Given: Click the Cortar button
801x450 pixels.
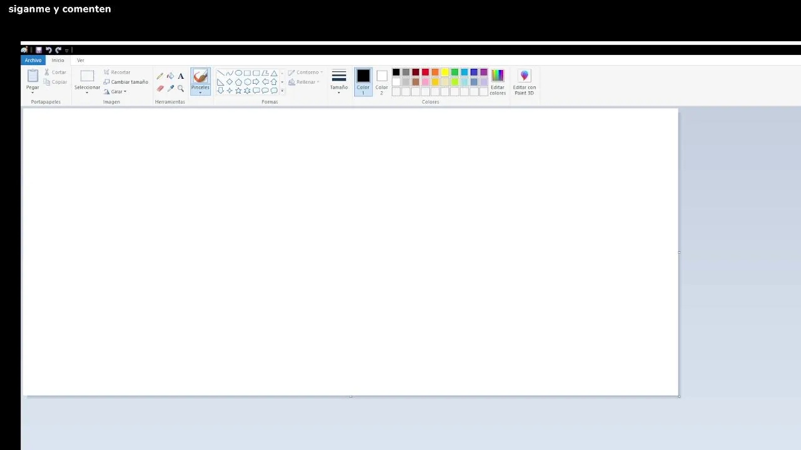Looking at the screenshot, I should point(55,72).
